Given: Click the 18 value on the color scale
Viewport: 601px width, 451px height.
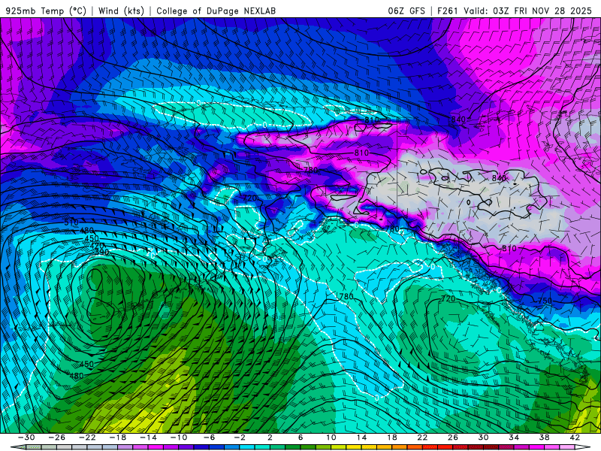Looking at the screenshot, I should coord(392,437).
